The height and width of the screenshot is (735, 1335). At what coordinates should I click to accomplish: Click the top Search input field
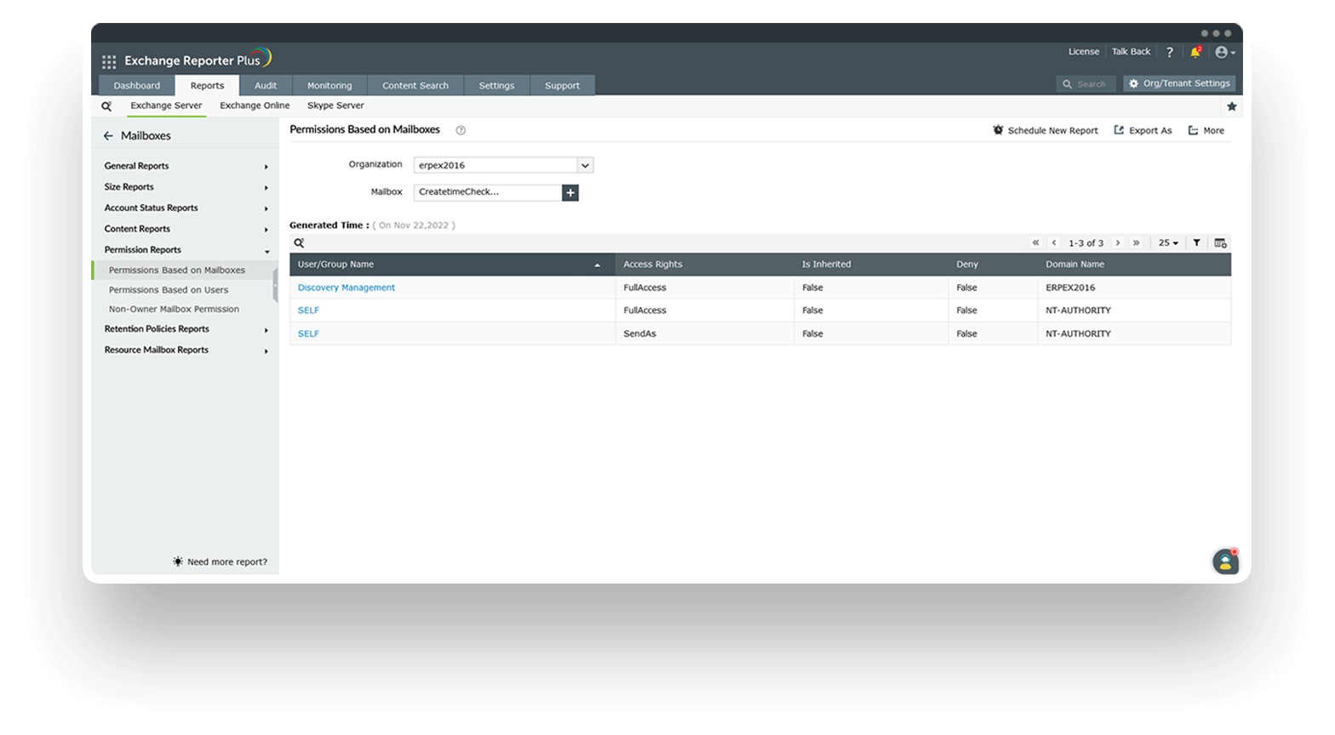[x=1086, y=84]
